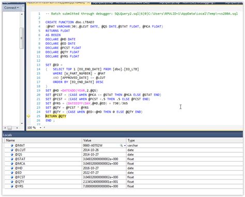Click the Value column header in Locals
Image resolution: width=245 pixels, height=197 pixels.
tap(104, 140)
